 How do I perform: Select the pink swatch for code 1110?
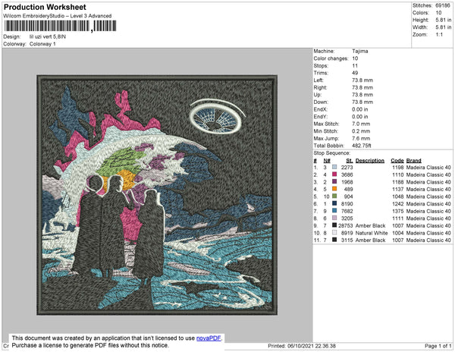(x=334, y=174)
